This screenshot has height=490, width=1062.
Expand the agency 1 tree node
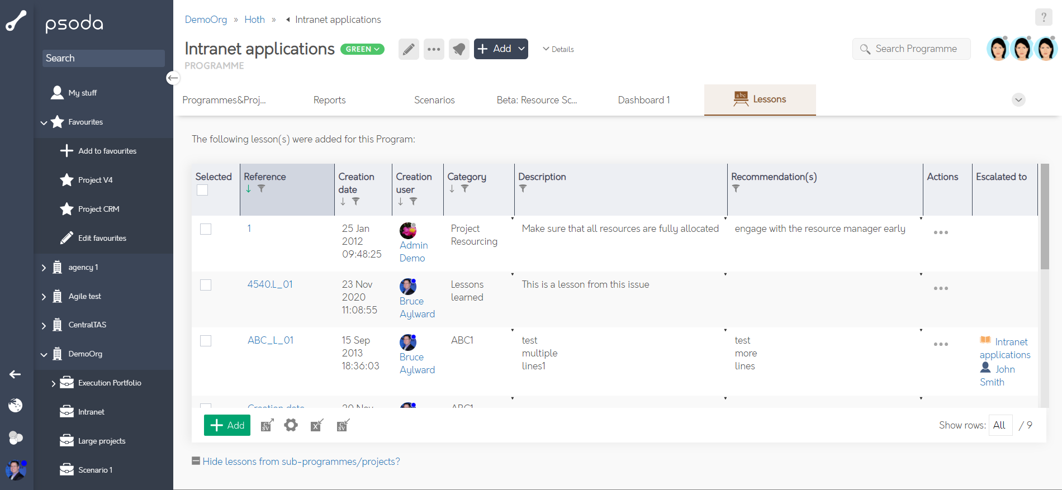44,268
